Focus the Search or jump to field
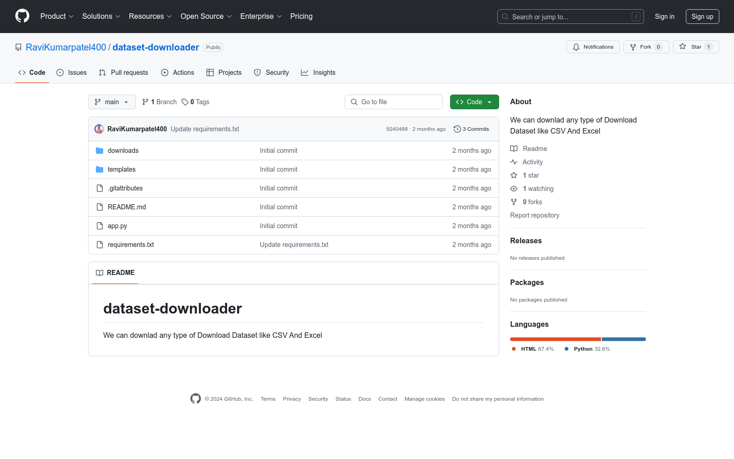The height and width of the screenshot is (459, 734). tap(571, 17)
